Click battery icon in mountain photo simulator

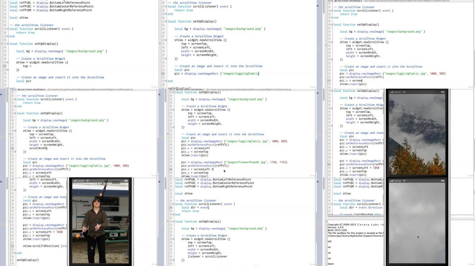click(443, 92)
